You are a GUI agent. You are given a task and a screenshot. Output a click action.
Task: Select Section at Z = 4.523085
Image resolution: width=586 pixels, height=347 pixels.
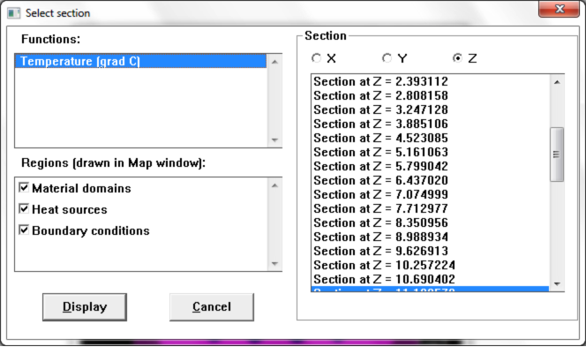click(x=430, y=138)
